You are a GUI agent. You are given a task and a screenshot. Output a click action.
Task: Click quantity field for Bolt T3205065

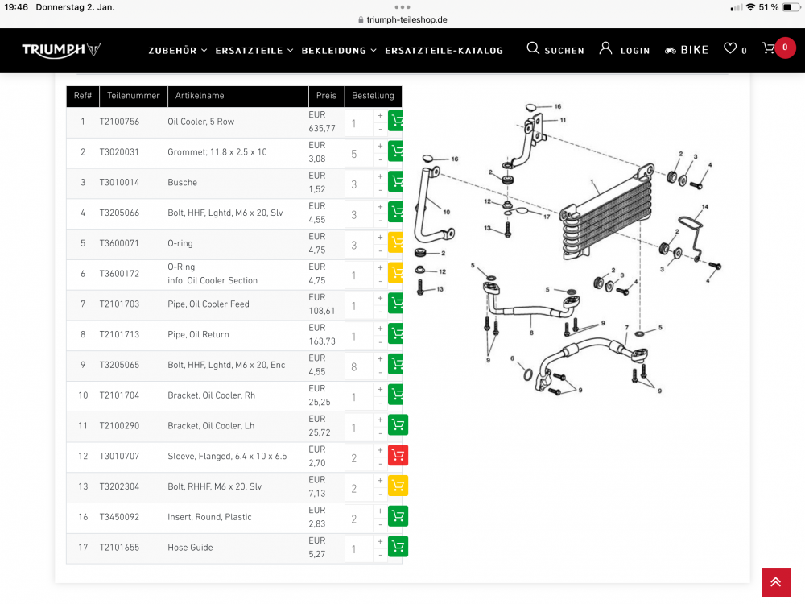pos(359,366)
